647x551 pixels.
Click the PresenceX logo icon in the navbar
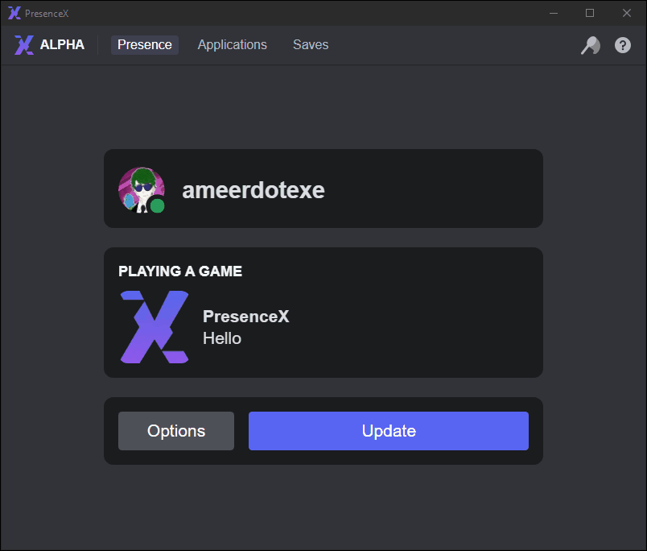23,44
